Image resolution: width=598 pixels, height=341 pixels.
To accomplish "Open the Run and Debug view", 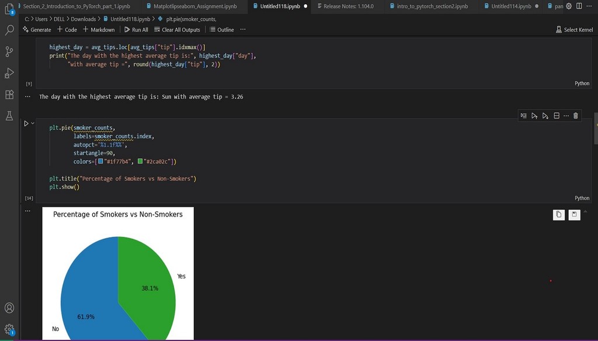I will 9,73.
